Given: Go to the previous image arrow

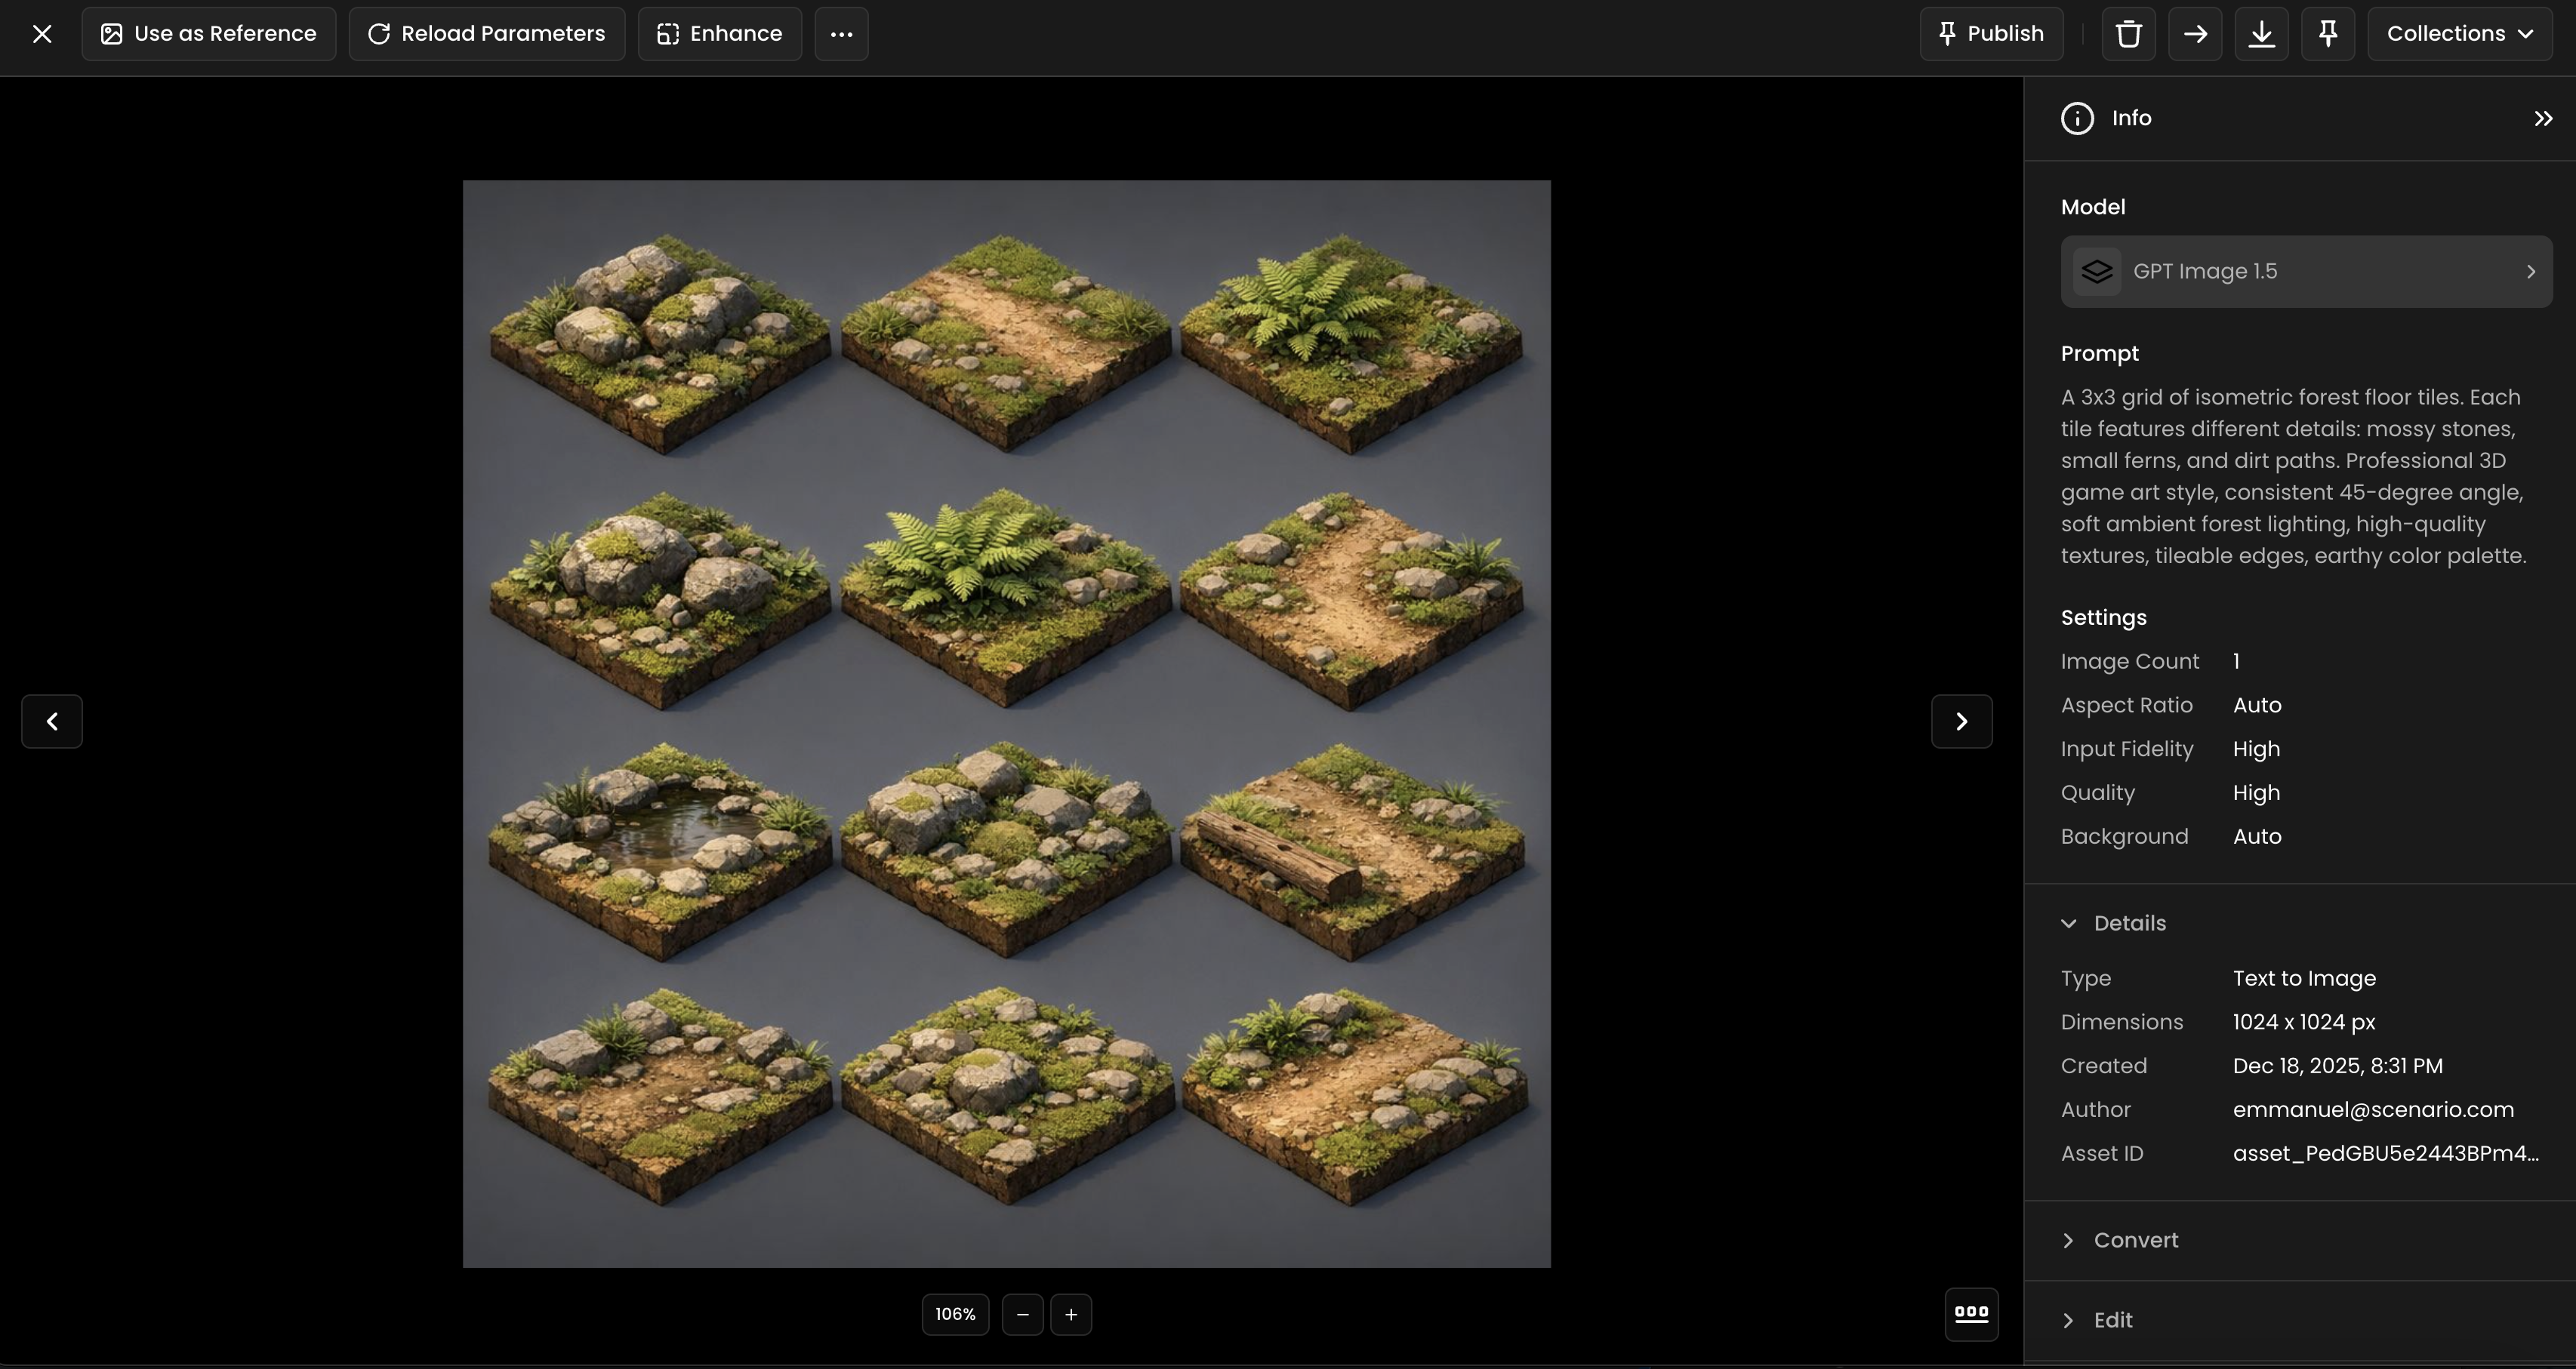Looking at the screenshot, I should [x=52, y=721].
